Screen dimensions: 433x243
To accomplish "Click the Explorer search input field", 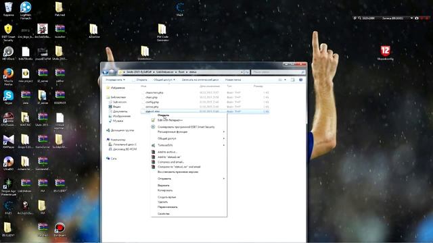I will point(278,72).
